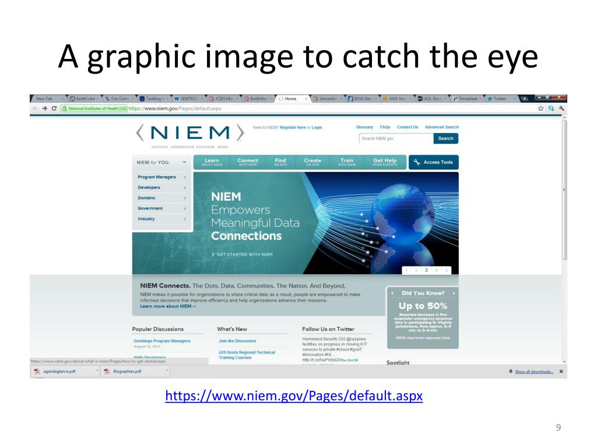The height and width of the screenshot is (448, 597).
Task: Open the Advanced Search link
Action: click(442, 127)
